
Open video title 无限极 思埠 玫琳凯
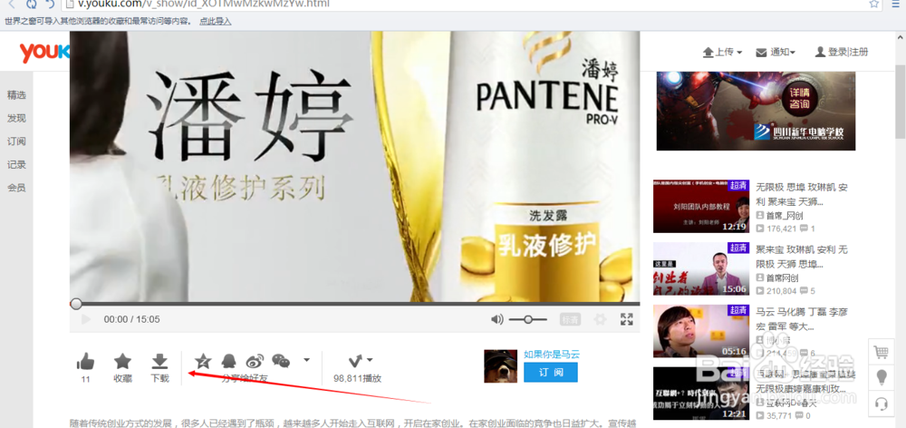click(802, 195)
